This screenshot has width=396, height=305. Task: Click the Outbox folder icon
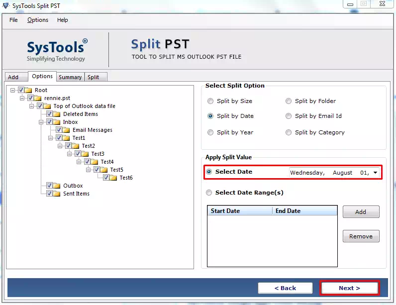coord(57,186)
